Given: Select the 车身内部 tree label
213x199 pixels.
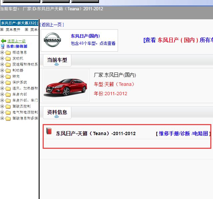Looking at the screenshot, I should pos(20,94).
